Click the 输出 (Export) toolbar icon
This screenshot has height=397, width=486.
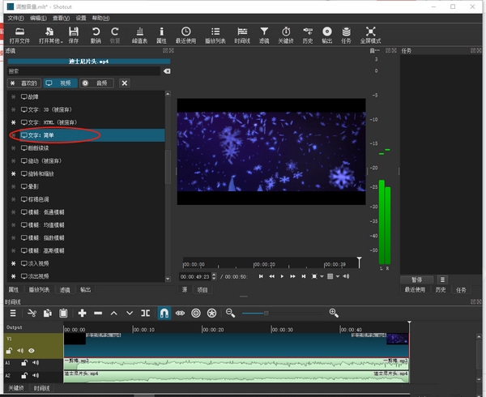[326, 32]
